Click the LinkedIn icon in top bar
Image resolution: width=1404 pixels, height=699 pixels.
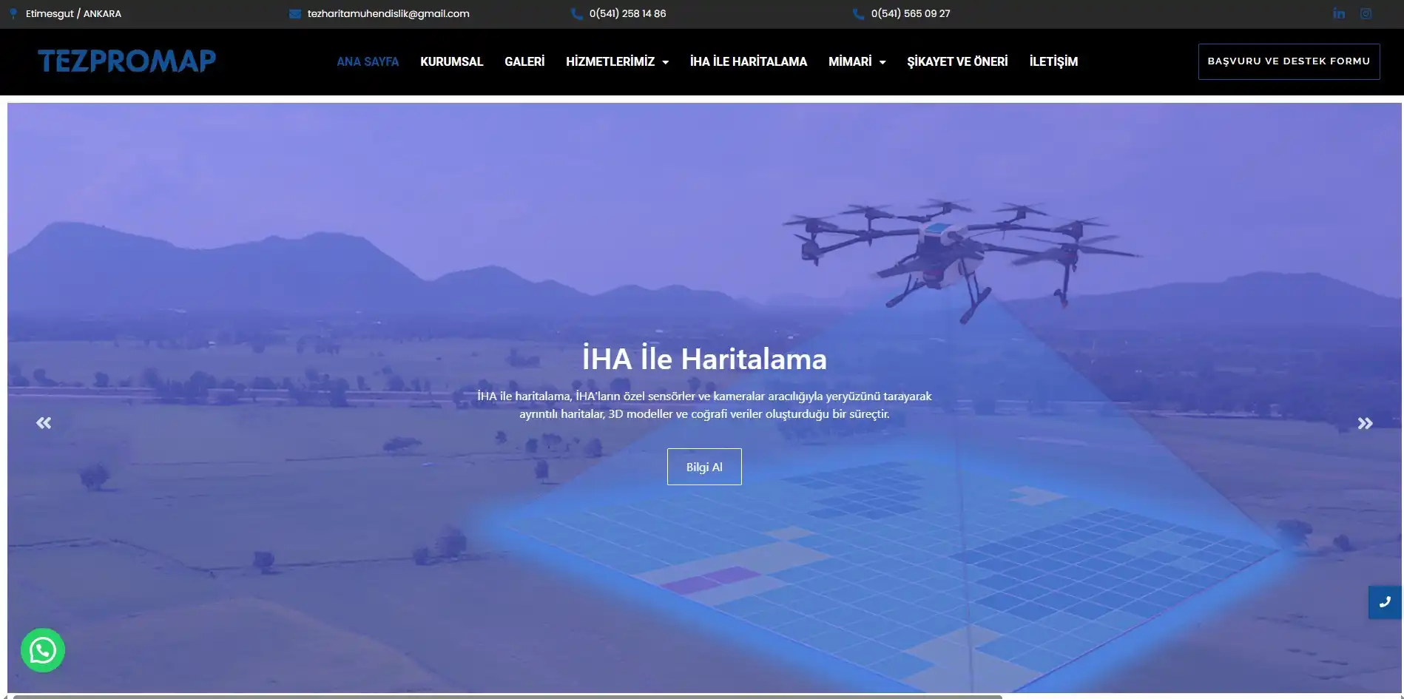click(1339, 14)
